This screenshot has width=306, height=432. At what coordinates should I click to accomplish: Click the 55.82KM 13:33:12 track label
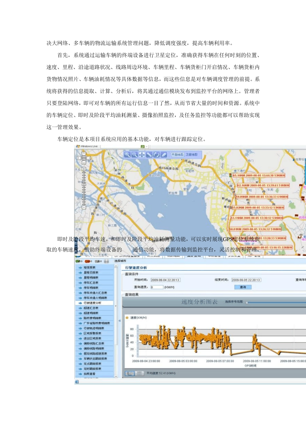258,208
